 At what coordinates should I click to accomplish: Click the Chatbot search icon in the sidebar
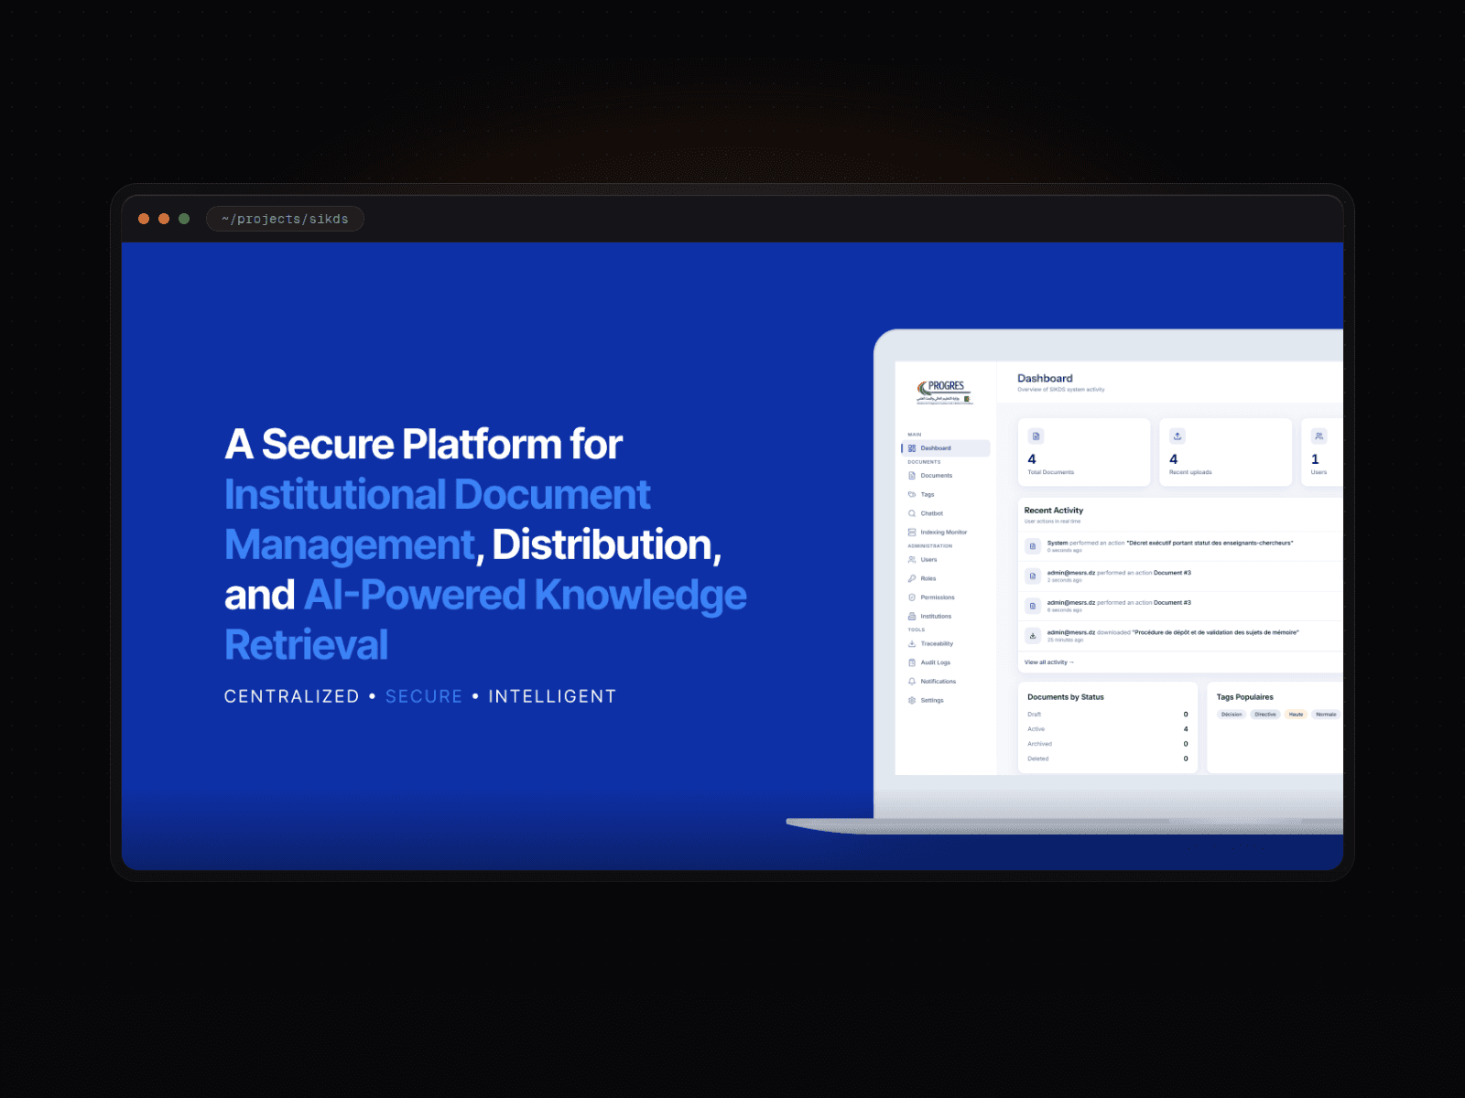click(x=912, y=513)
